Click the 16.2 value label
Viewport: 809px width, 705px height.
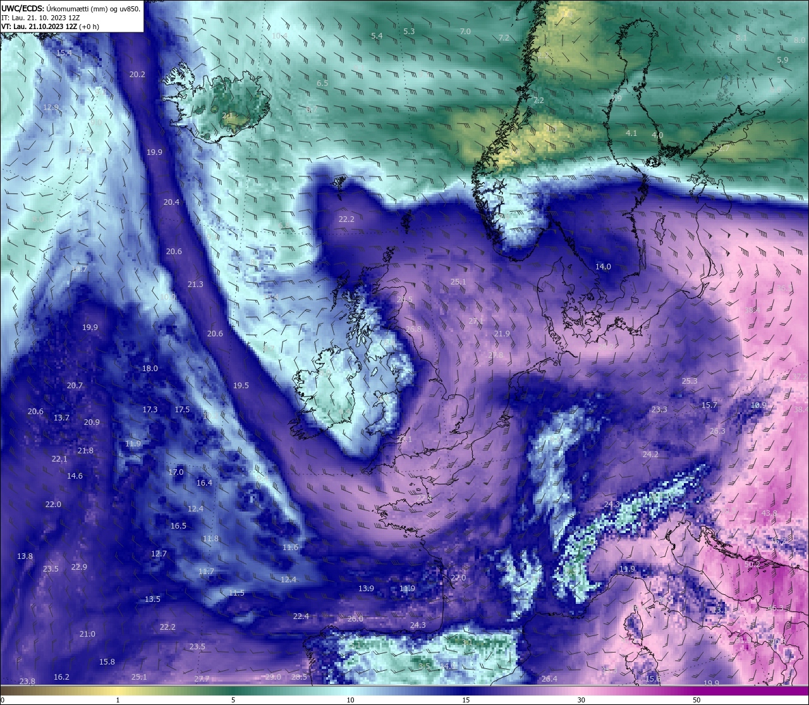pyautogui.click(x=61, y=677)
